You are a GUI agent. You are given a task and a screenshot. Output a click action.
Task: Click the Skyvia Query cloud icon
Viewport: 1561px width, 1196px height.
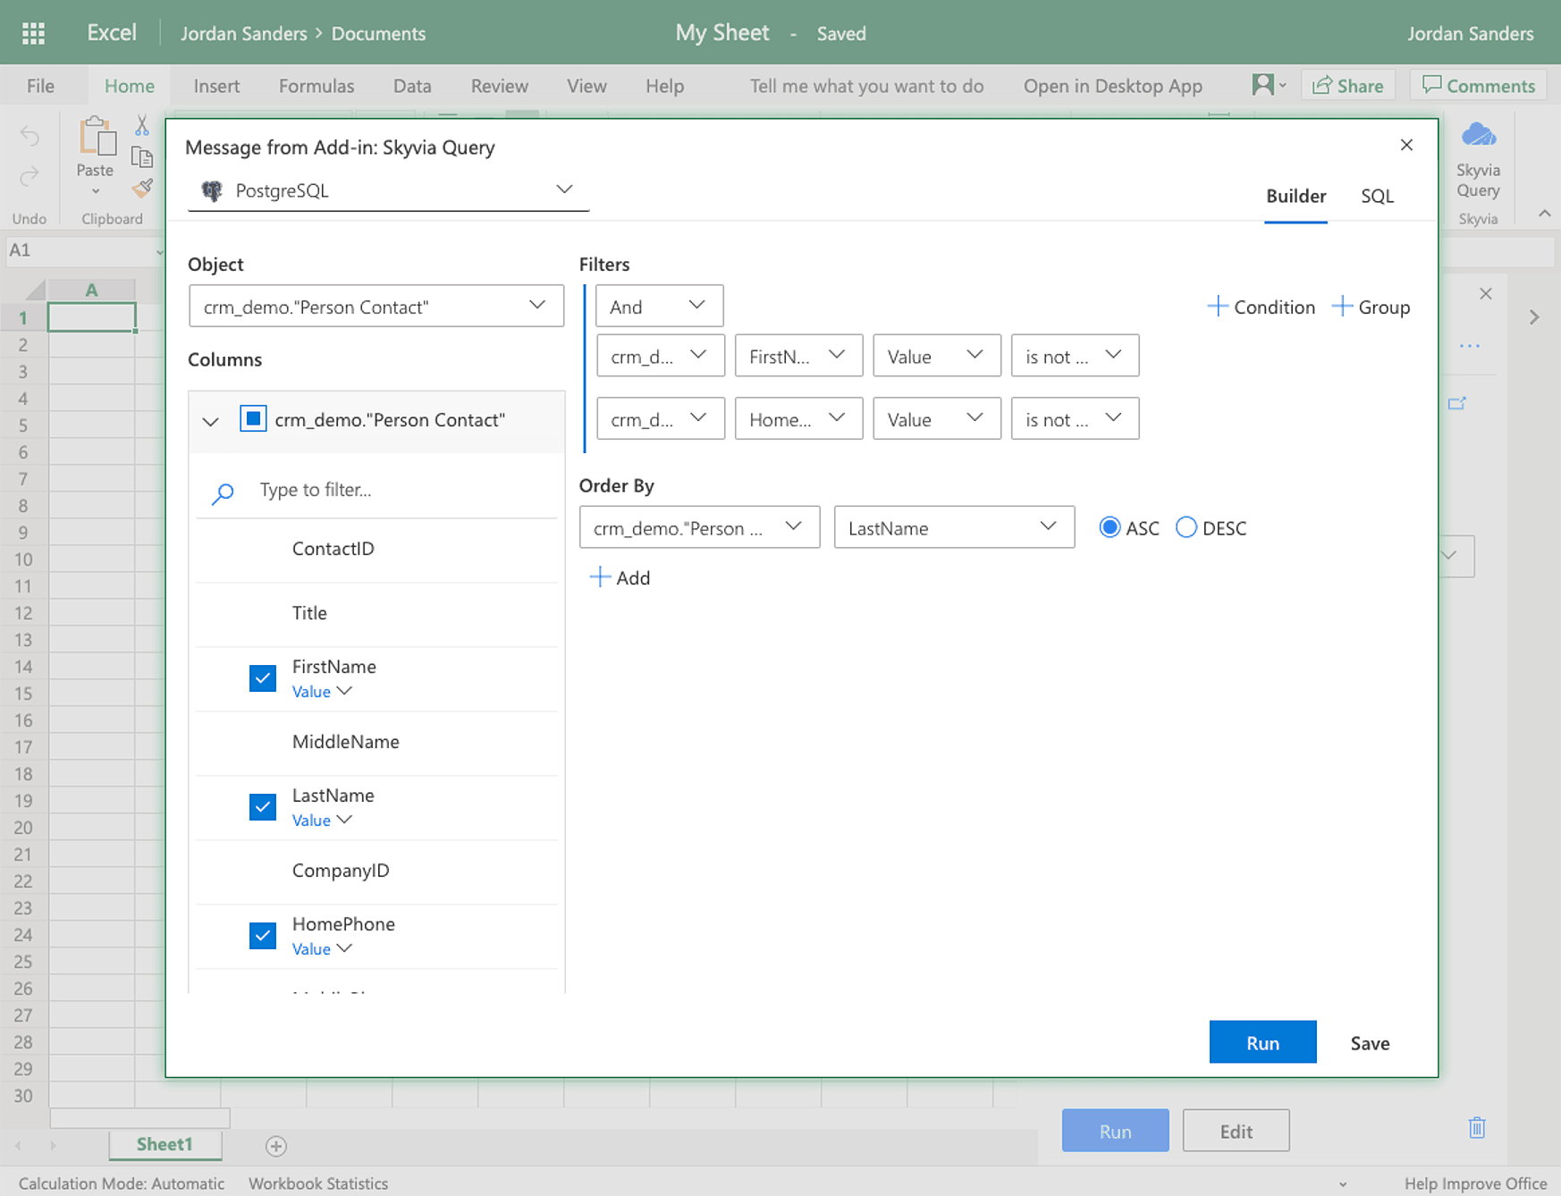click(1478, 136)
